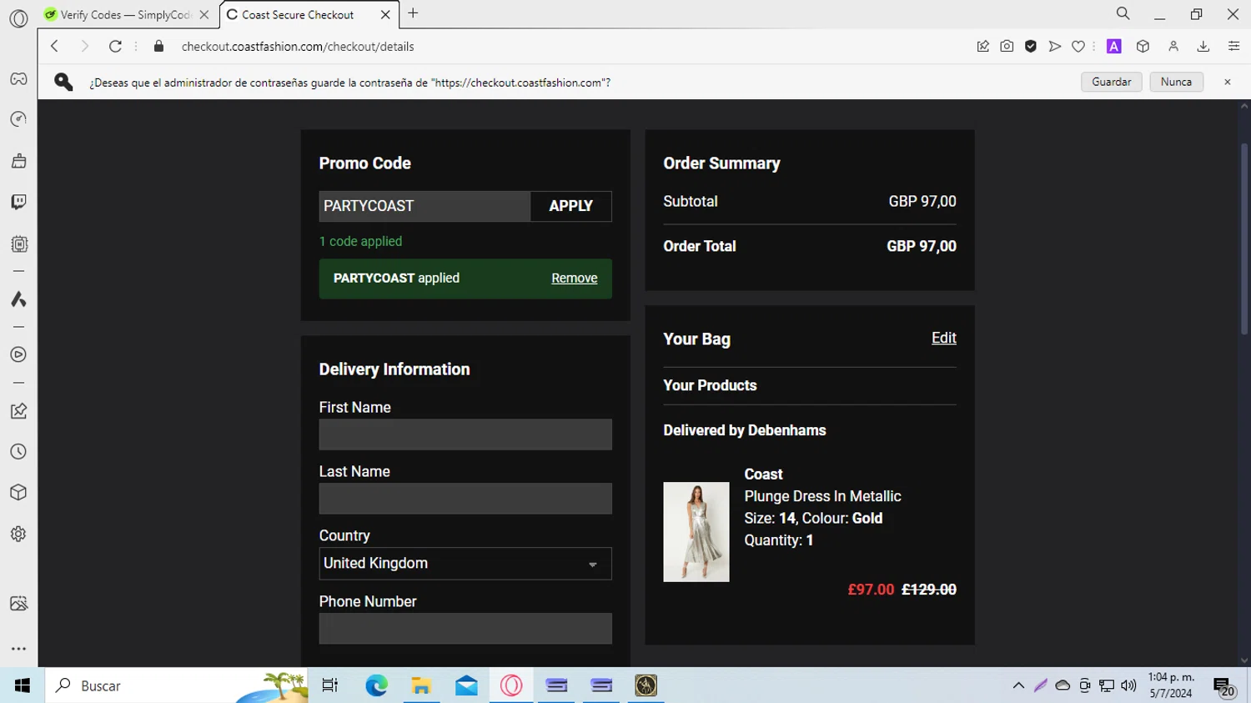Image resolution: width=1251 pixels, height=703 pixels.
Task: Close the Coast Secure Checkout tab
Action: click(x=385, y=15)
